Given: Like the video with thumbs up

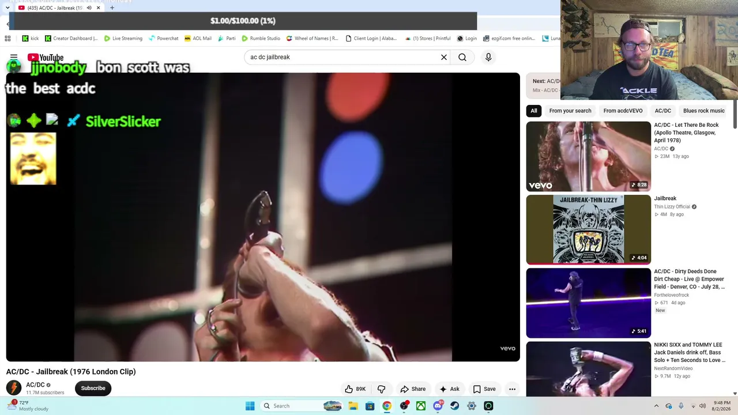Looking at the screenshot, I should [x=355, y=389].
